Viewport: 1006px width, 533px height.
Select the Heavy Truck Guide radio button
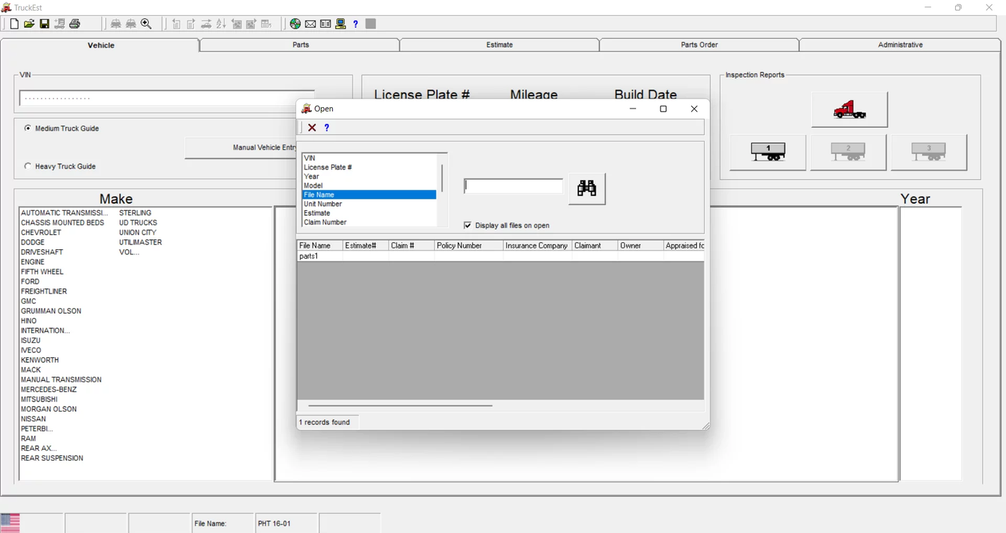click(27, 166)
